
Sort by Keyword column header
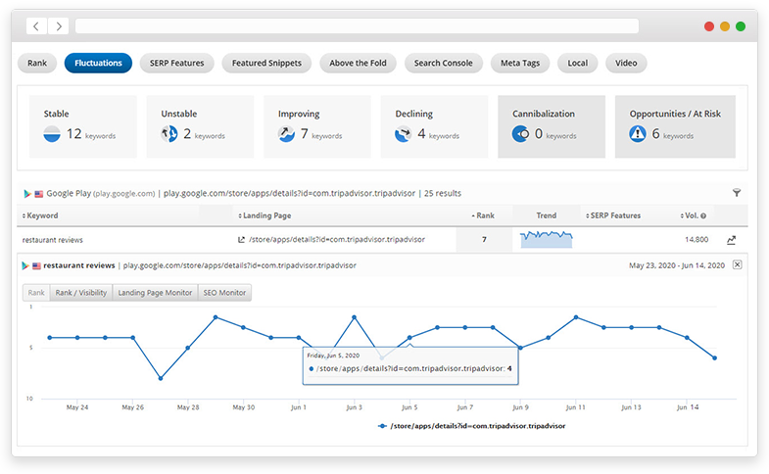(x=43, y=215)
